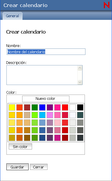Choose the dark teal slate swatch
The image size is (112, 181).
coord(80,115)
